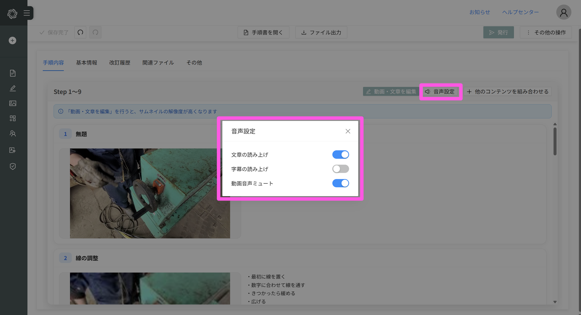Open the ファイル出力 button
The image size is (581, 315).
321,32
